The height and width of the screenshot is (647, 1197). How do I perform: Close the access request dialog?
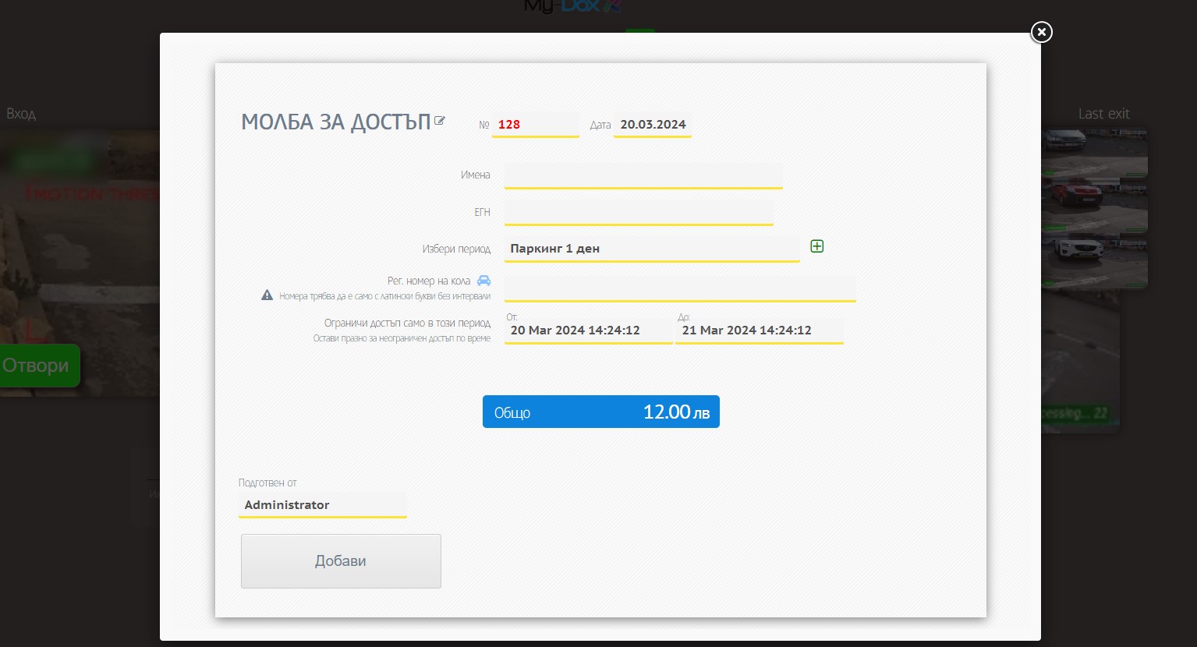tap(1041, 32)
